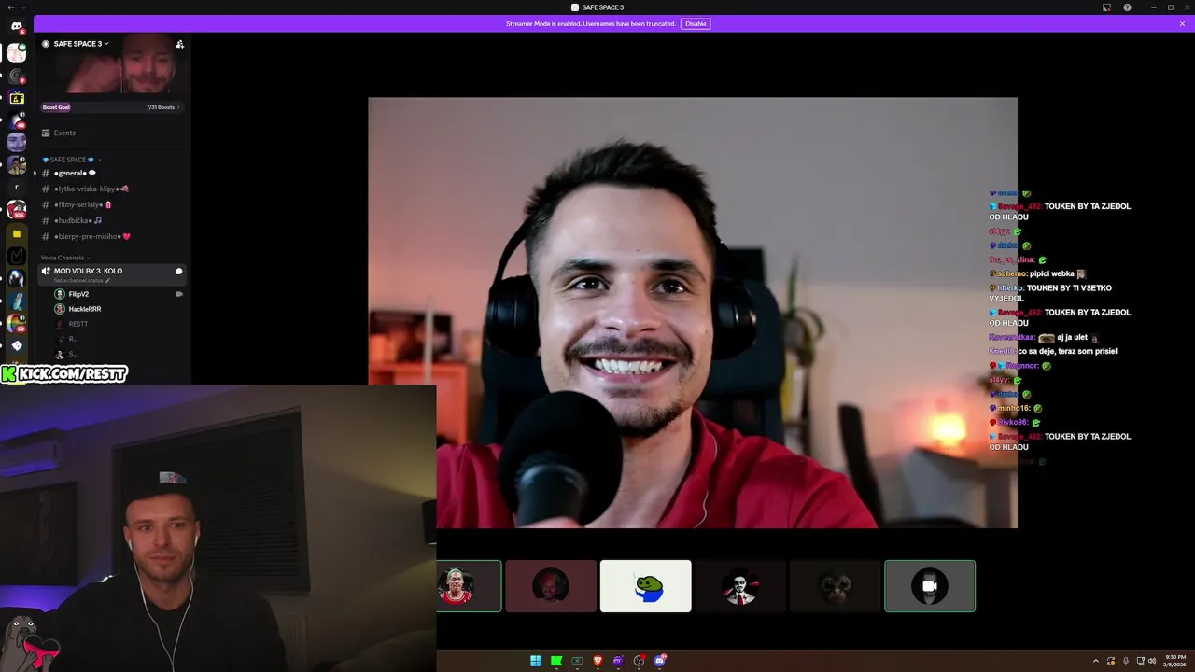
Task: Select the yellow folder server icon
Action: click(17, 233)
